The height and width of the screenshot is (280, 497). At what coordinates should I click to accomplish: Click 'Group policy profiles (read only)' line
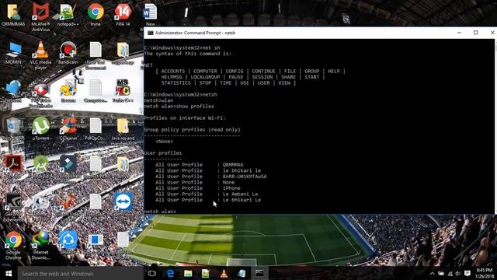point(192,130)
